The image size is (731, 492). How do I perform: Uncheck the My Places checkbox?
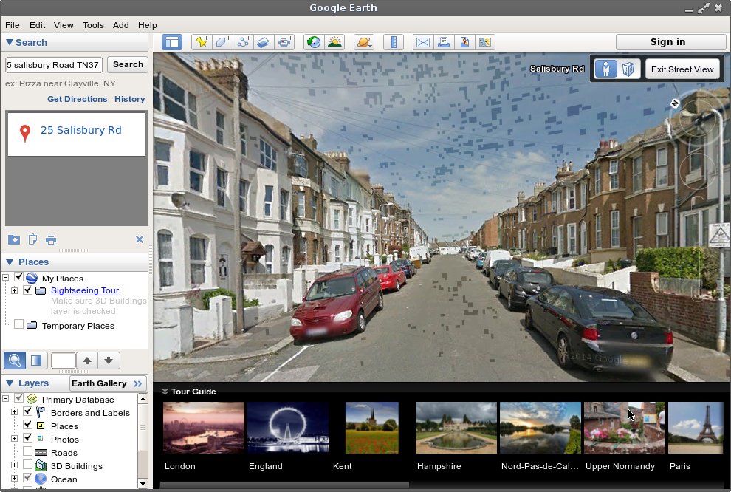[18, 277]
